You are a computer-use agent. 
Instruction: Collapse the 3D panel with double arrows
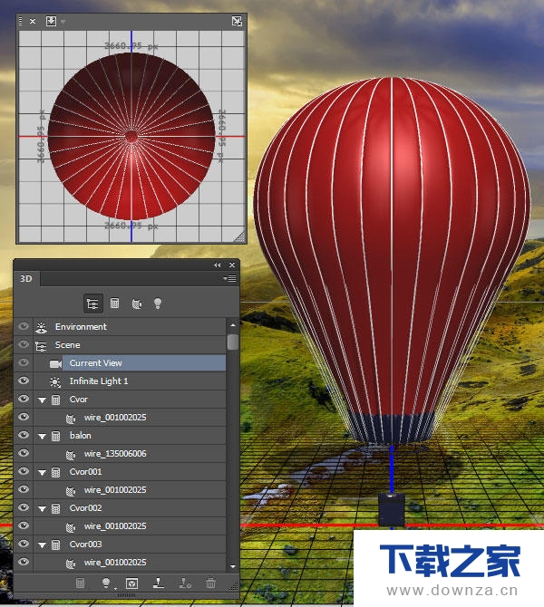217,265
